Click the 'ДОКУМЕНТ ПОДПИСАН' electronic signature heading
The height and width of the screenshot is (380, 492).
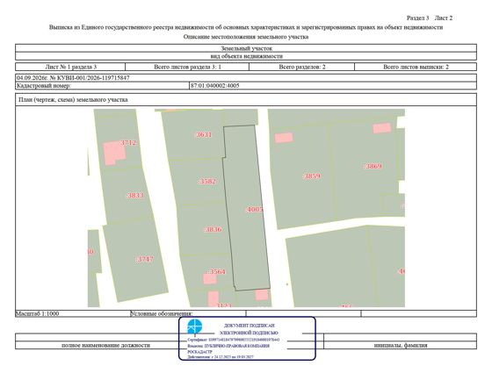coord(250,326)
